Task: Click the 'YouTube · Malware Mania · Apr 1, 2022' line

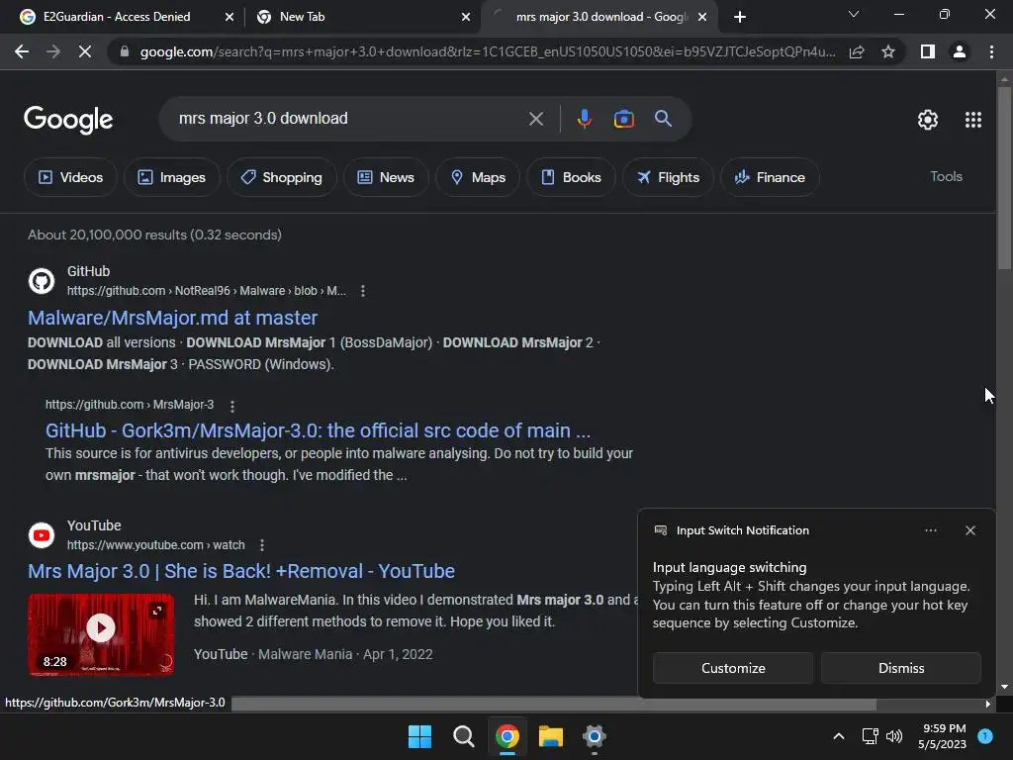Action: 314,654
